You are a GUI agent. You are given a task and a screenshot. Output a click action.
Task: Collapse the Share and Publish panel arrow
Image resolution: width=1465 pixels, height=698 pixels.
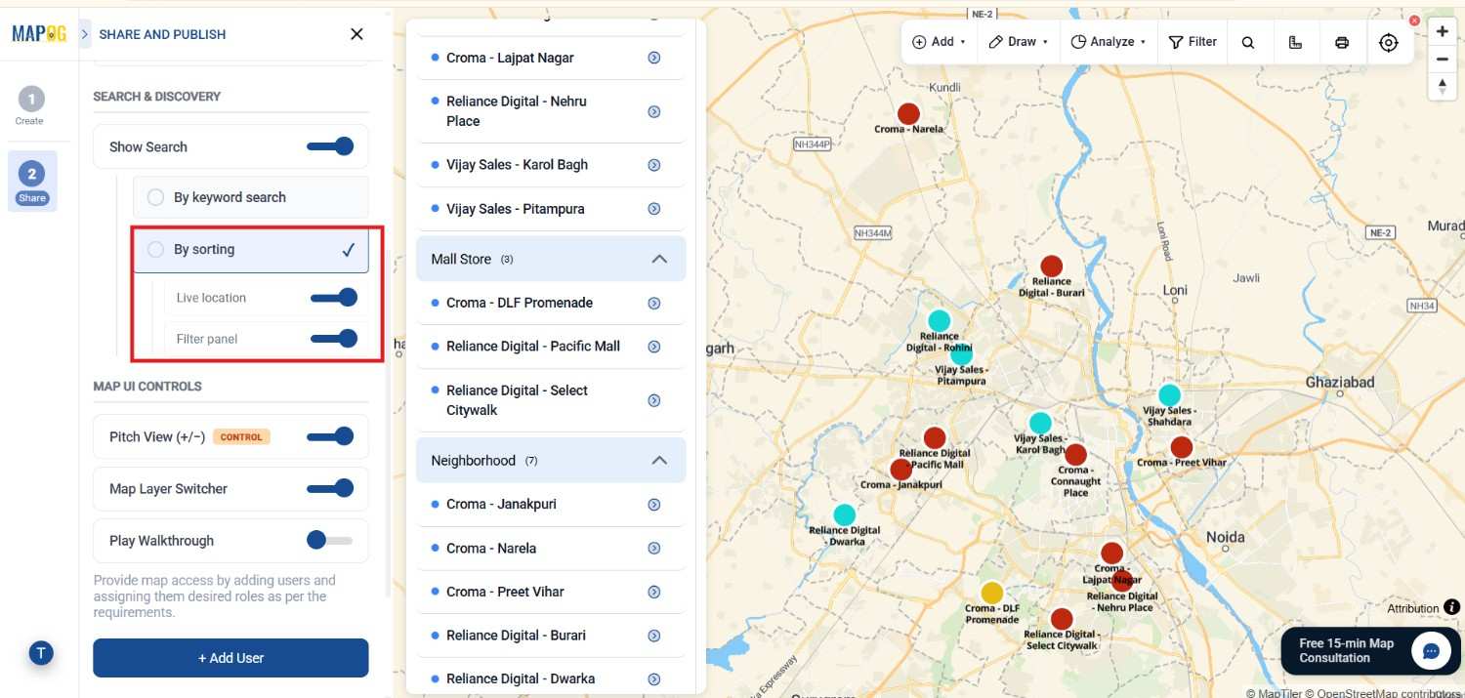(x=85, y=34)
